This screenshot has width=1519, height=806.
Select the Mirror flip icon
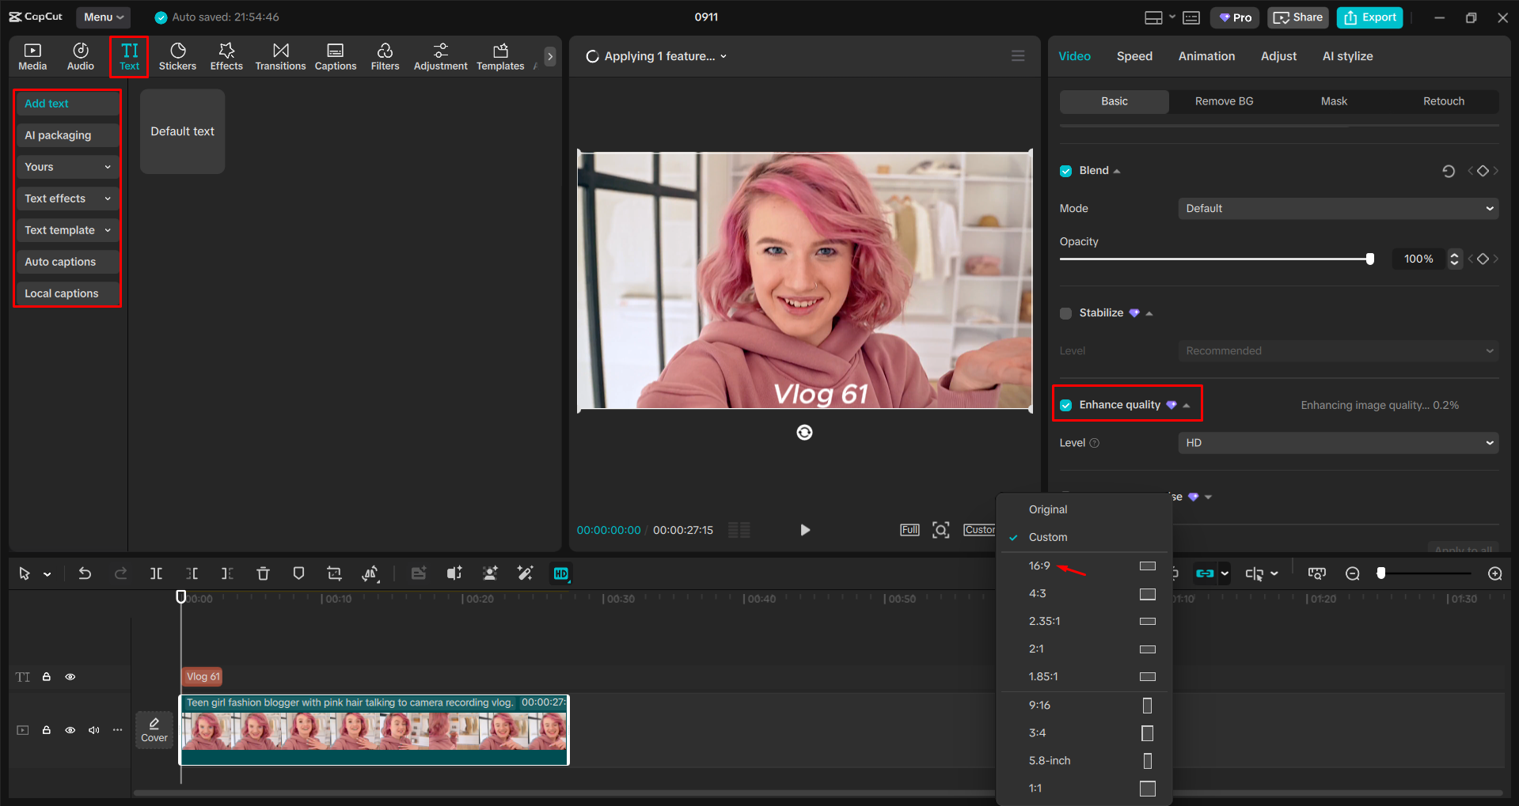(x=370, y=573)
